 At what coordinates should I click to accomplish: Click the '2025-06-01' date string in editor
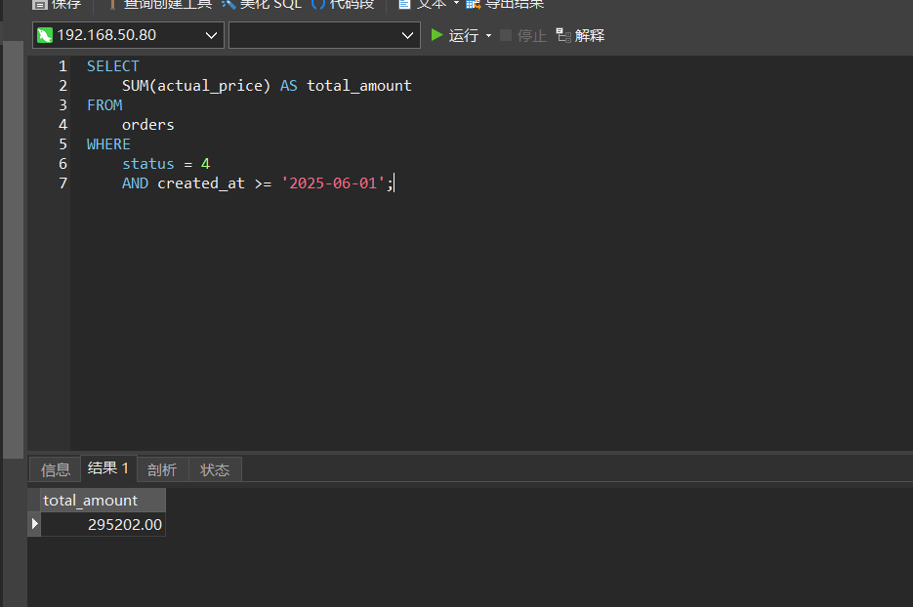click(x=333, y=182)
